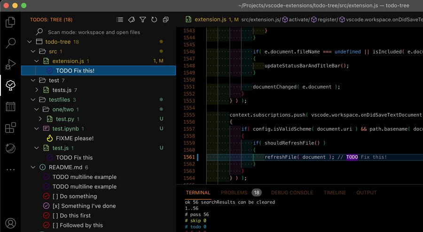423x232 pixels.
Task: Click the highlighted TODO in line 1561
Action: click(352, 157)
